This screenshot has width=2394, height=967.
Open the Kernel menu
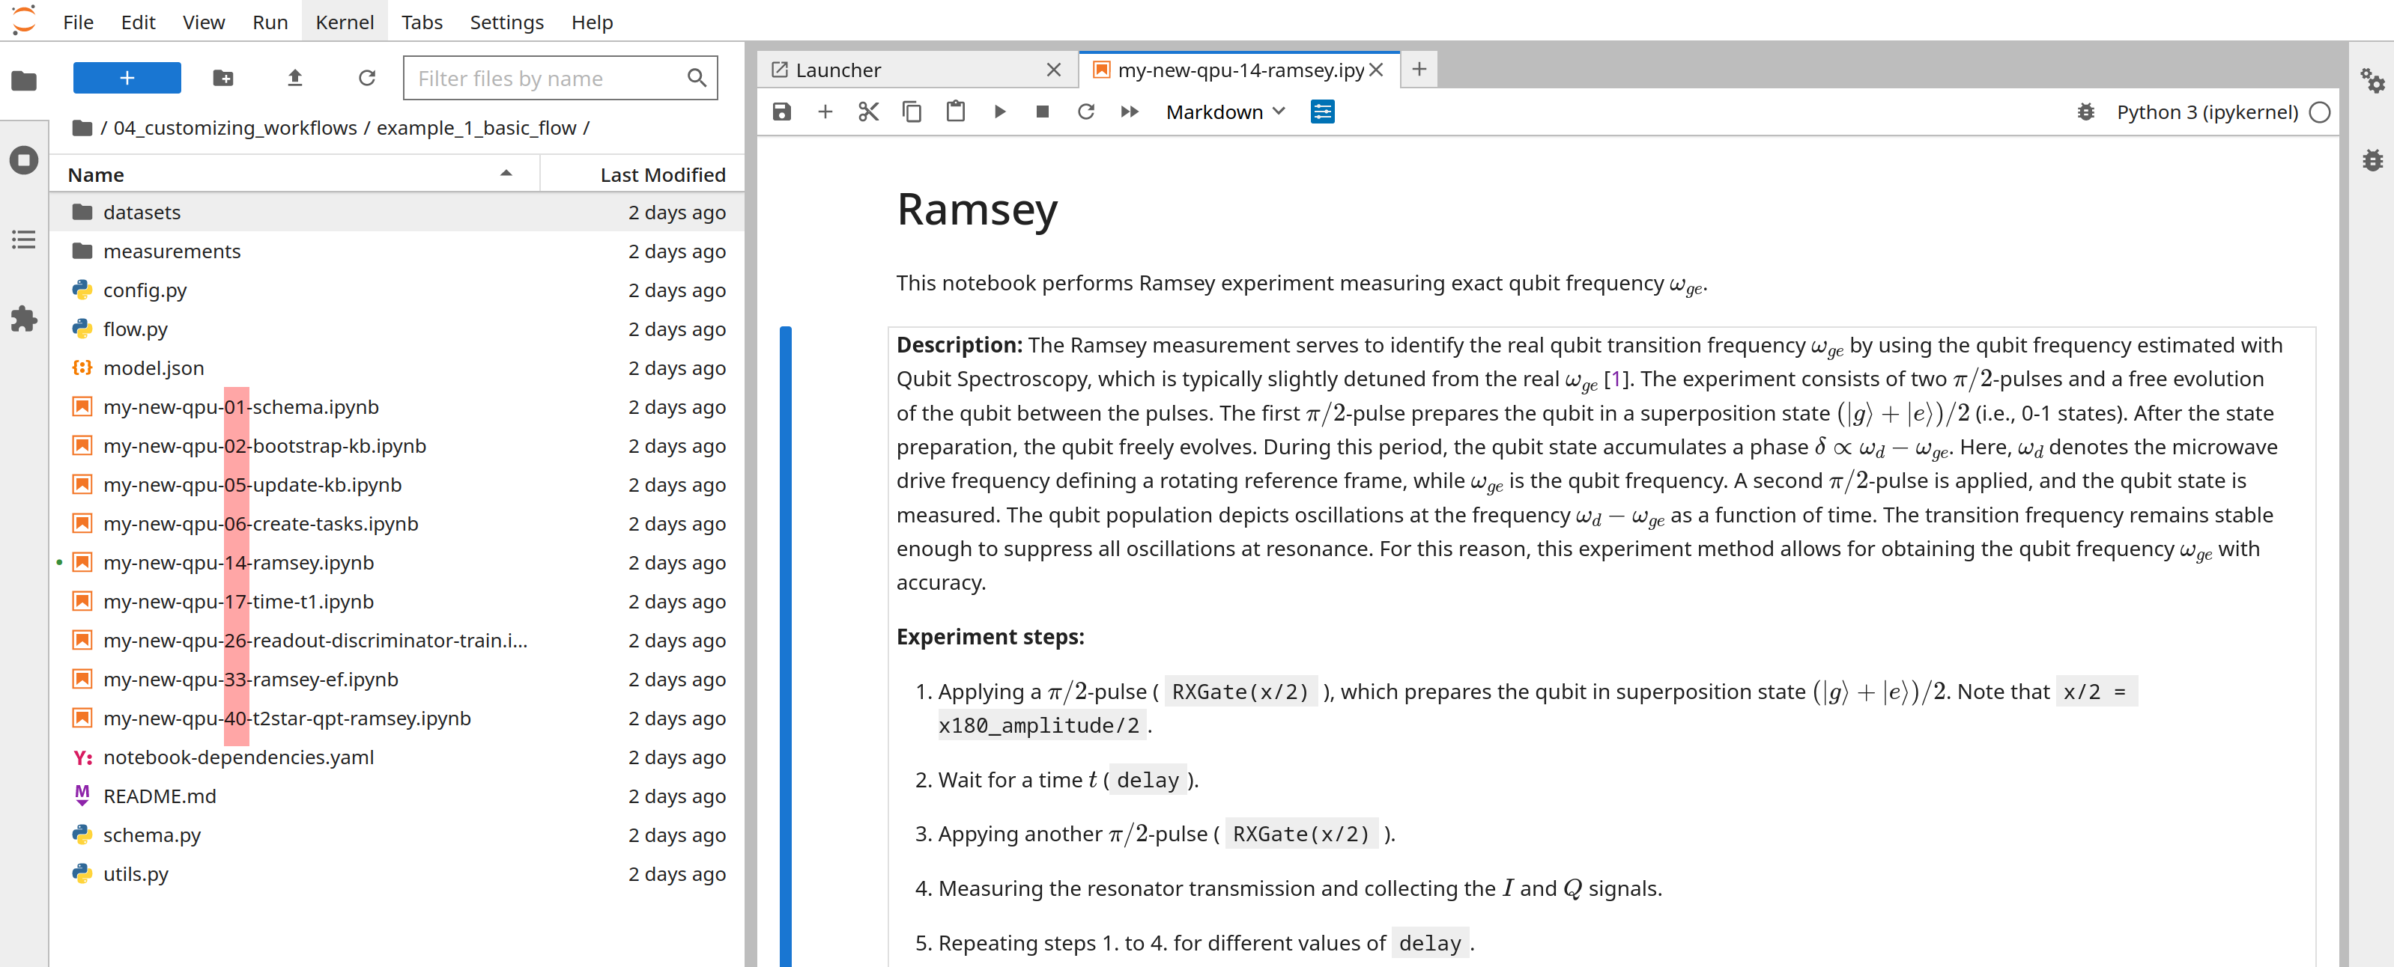(345, 22)
